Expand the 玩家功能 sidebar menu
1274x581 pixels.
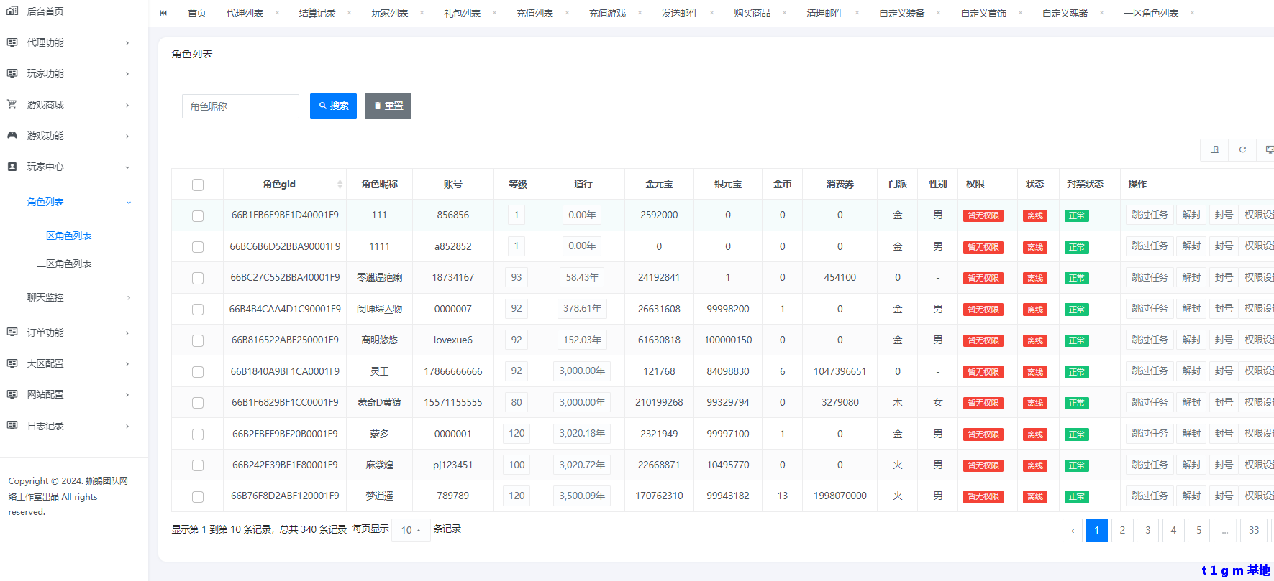127,74
